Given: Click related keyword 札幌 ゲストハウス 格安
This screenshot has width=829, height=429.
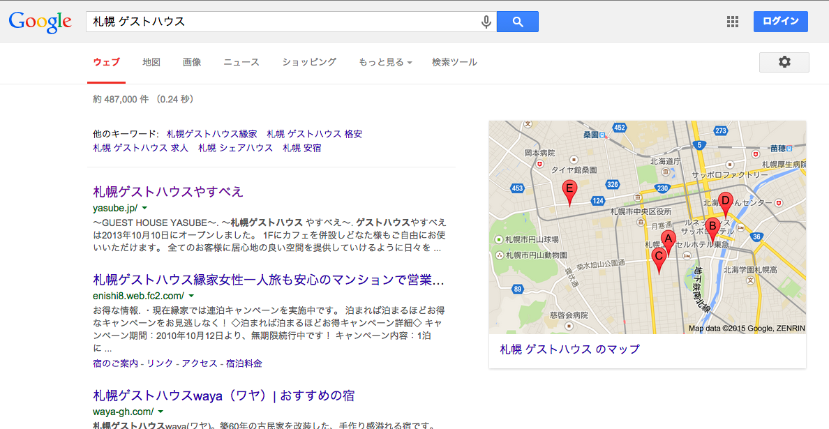Looking at the screenshot, I should pos(315,134).
